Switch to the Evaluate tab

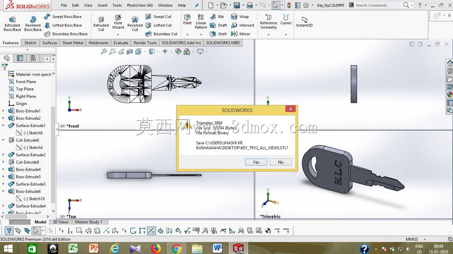click(x=121, y=43)
